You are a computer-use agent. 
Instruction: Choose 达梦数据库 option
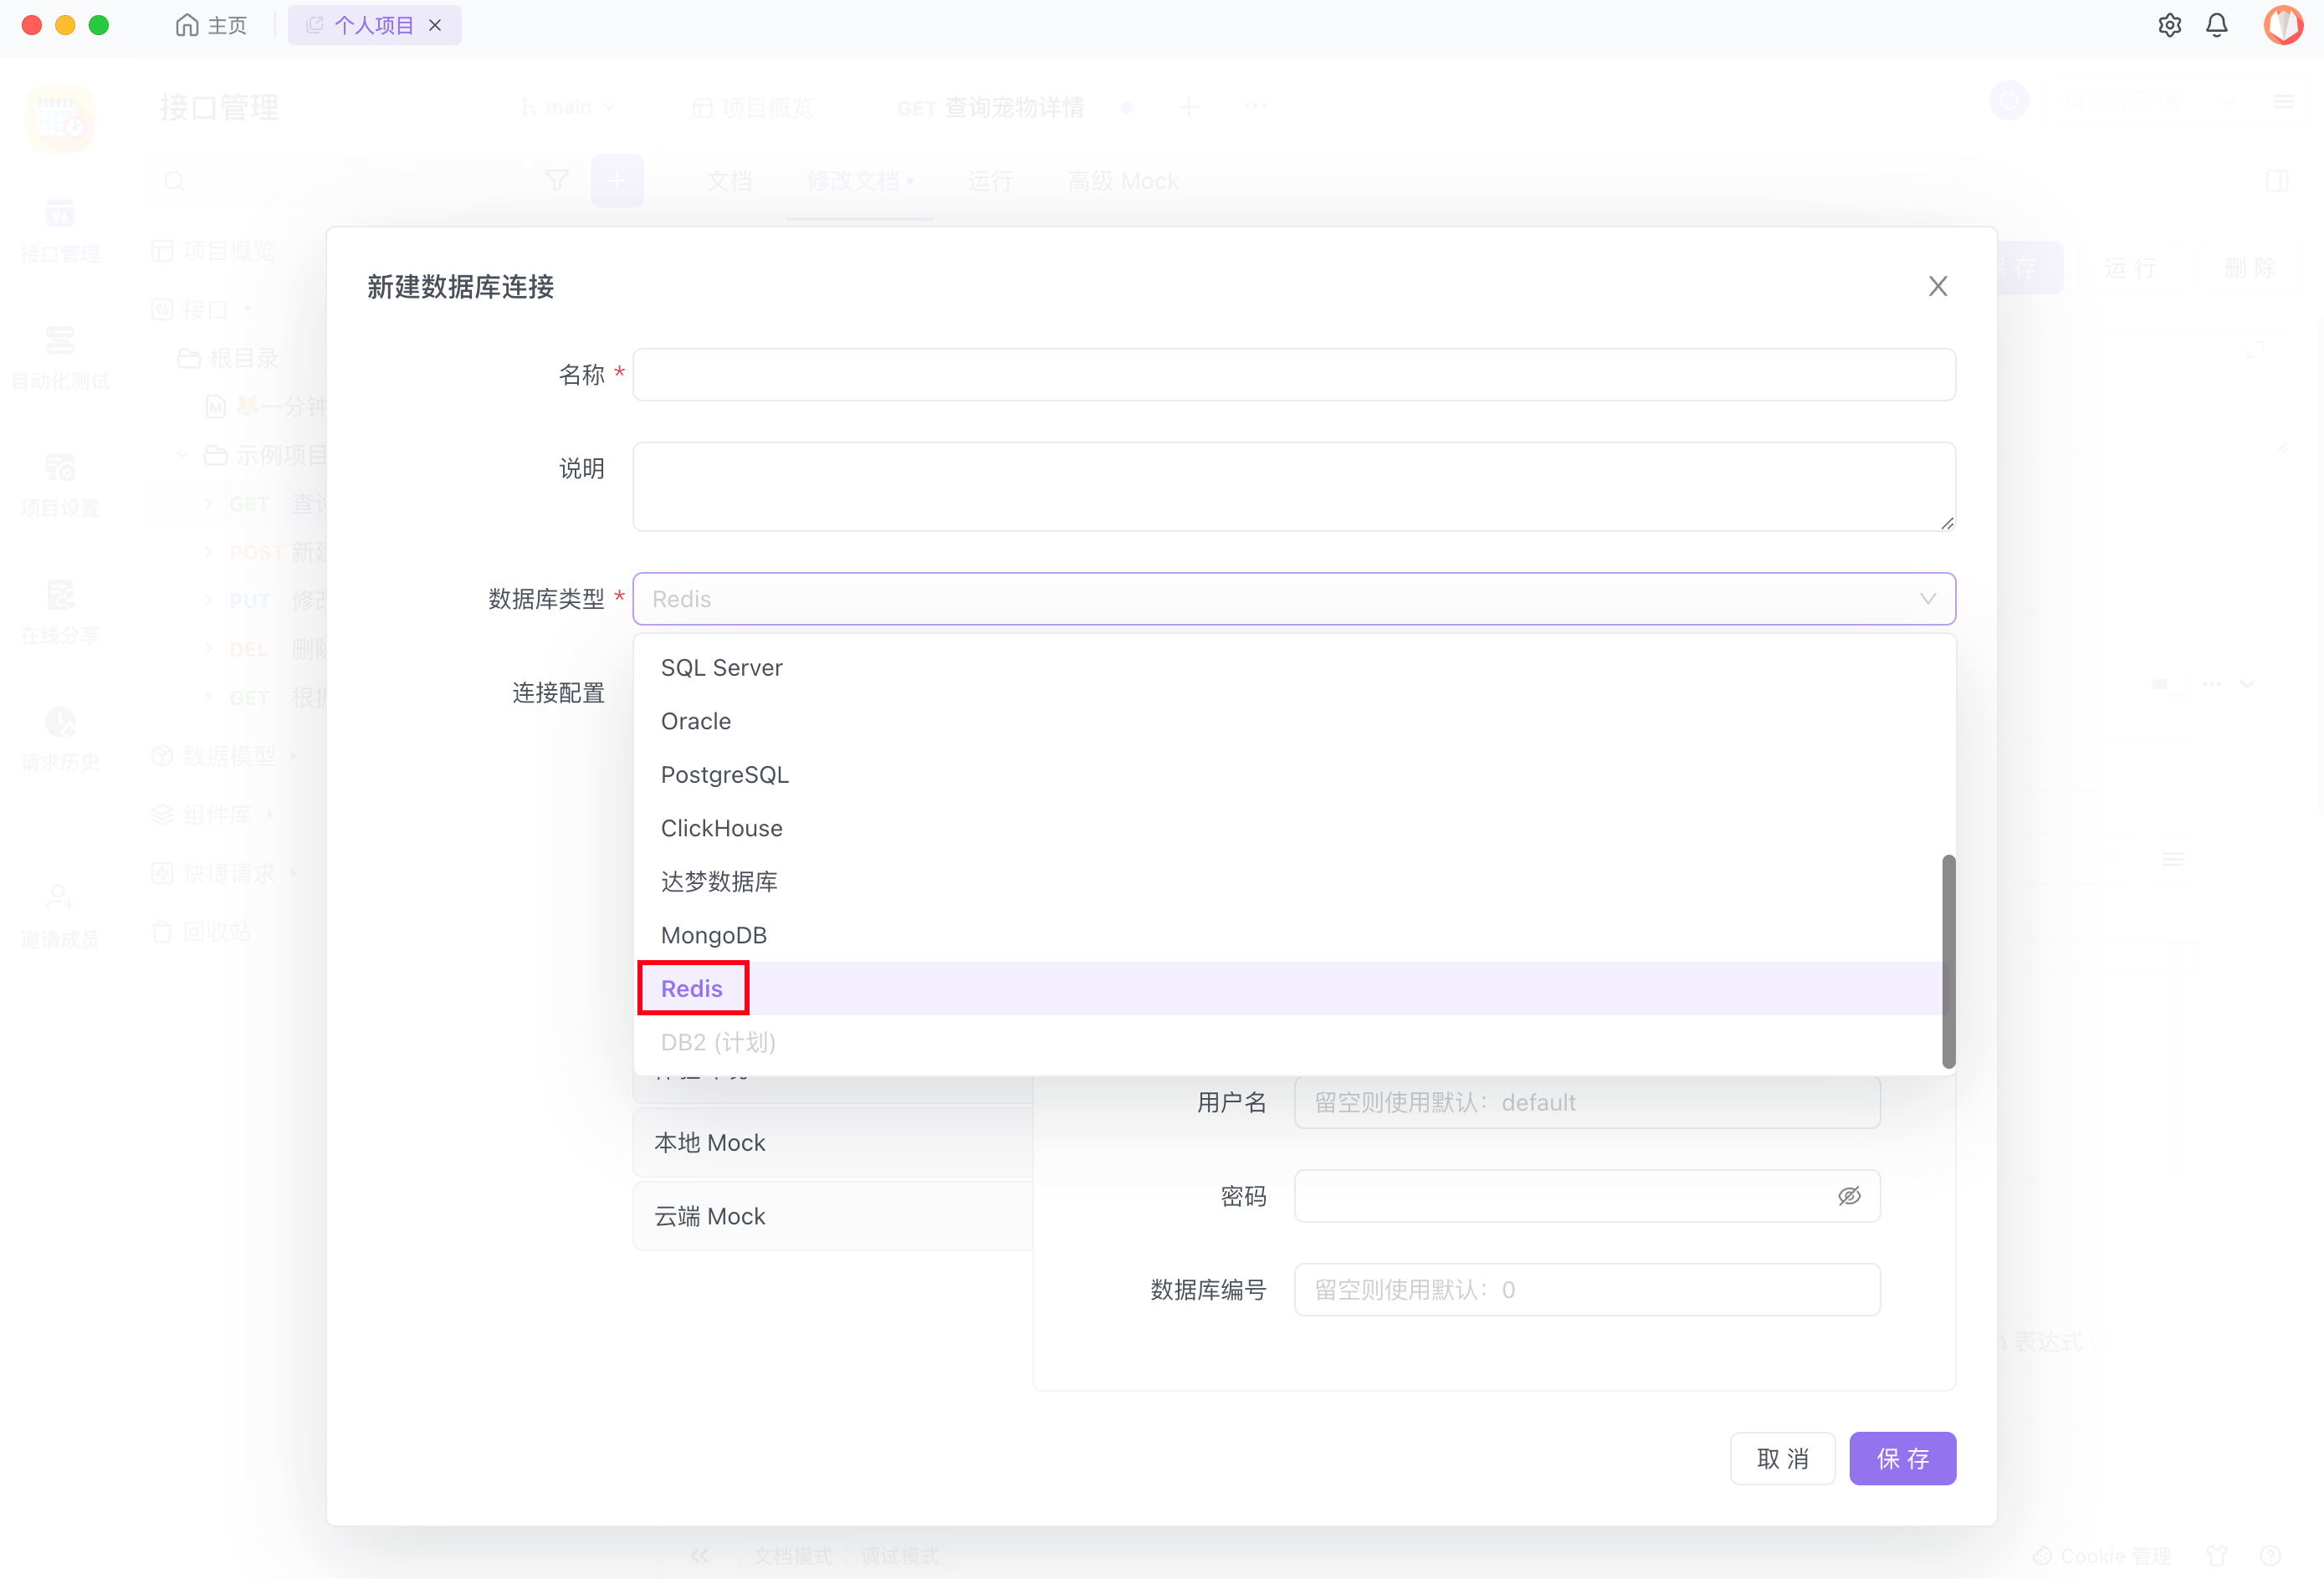[x=718, y=882]
